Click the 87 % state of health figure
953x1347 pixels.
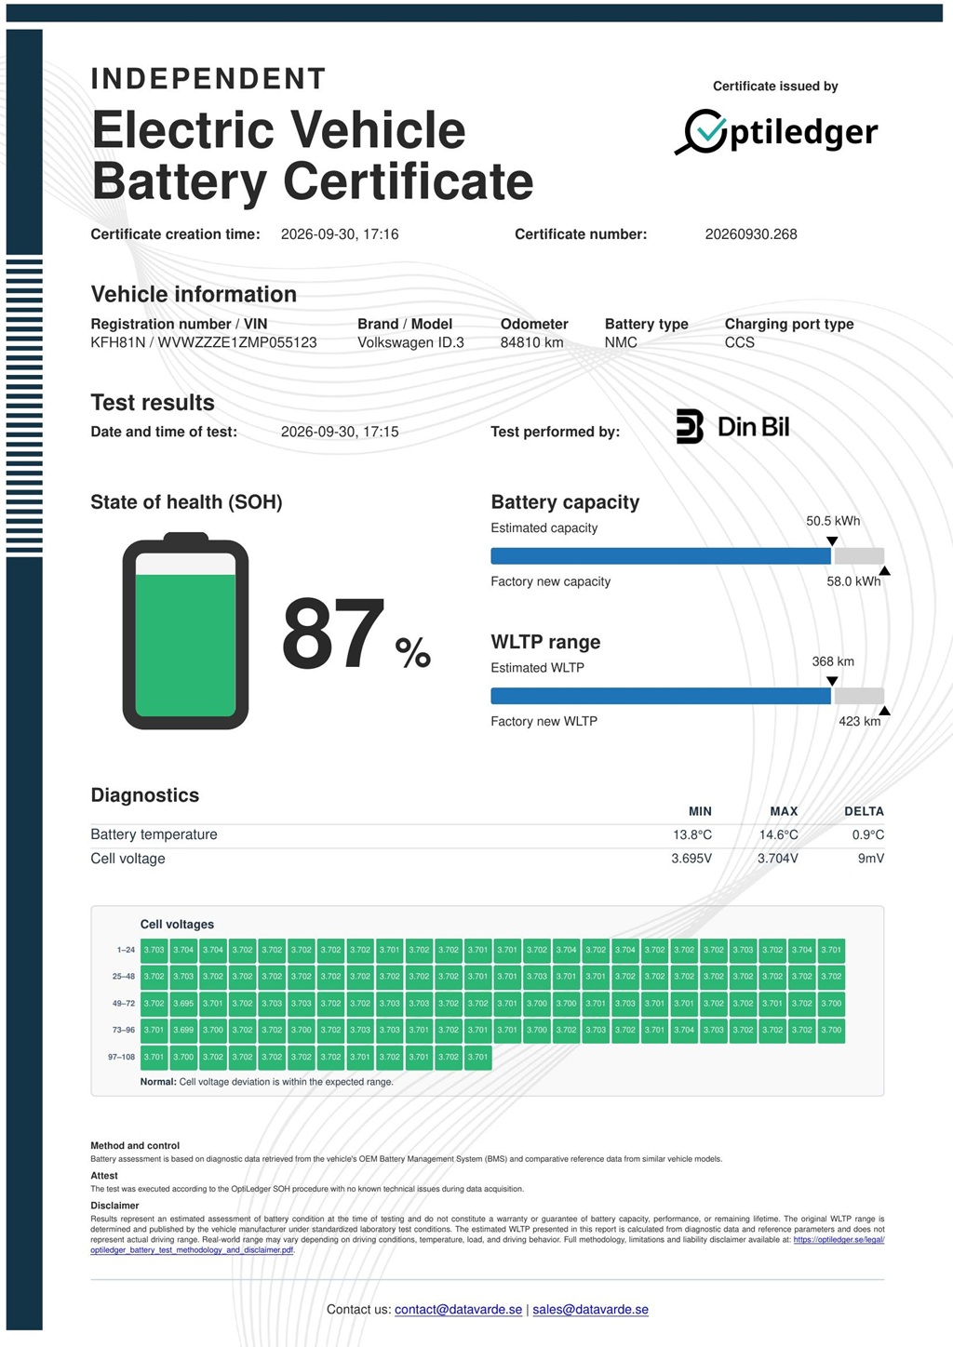(356, 635)
